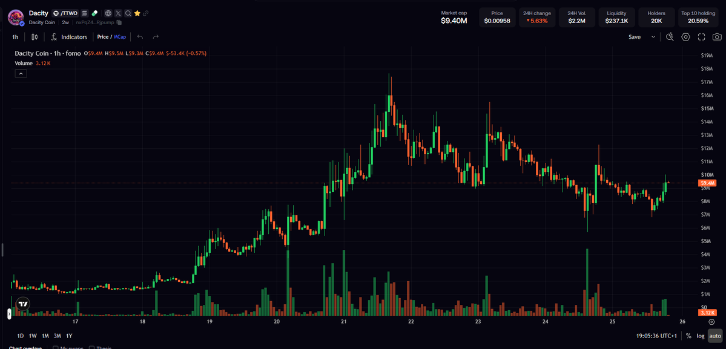Toggle the log scale button
The width and height of the screenshot is (726, 349).
[x=701, y=336]
